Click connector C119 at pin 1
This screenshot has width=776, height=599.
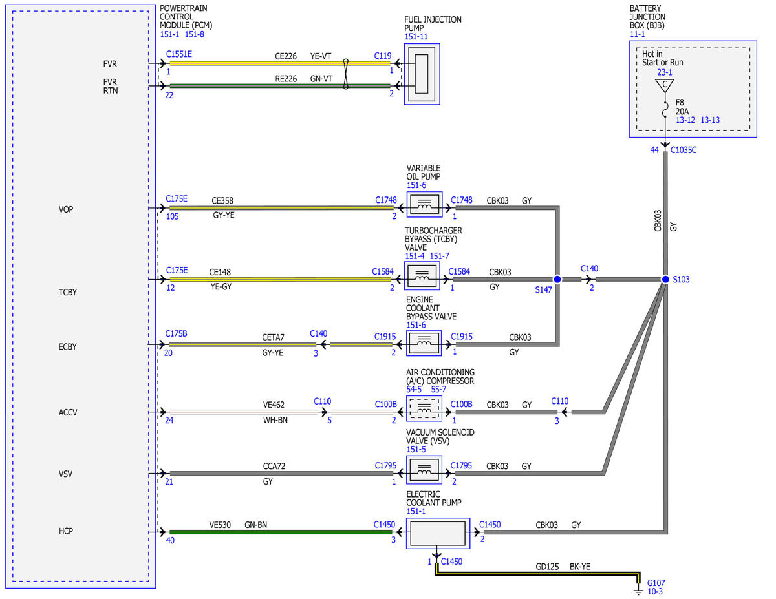click(x=383, y=56)
